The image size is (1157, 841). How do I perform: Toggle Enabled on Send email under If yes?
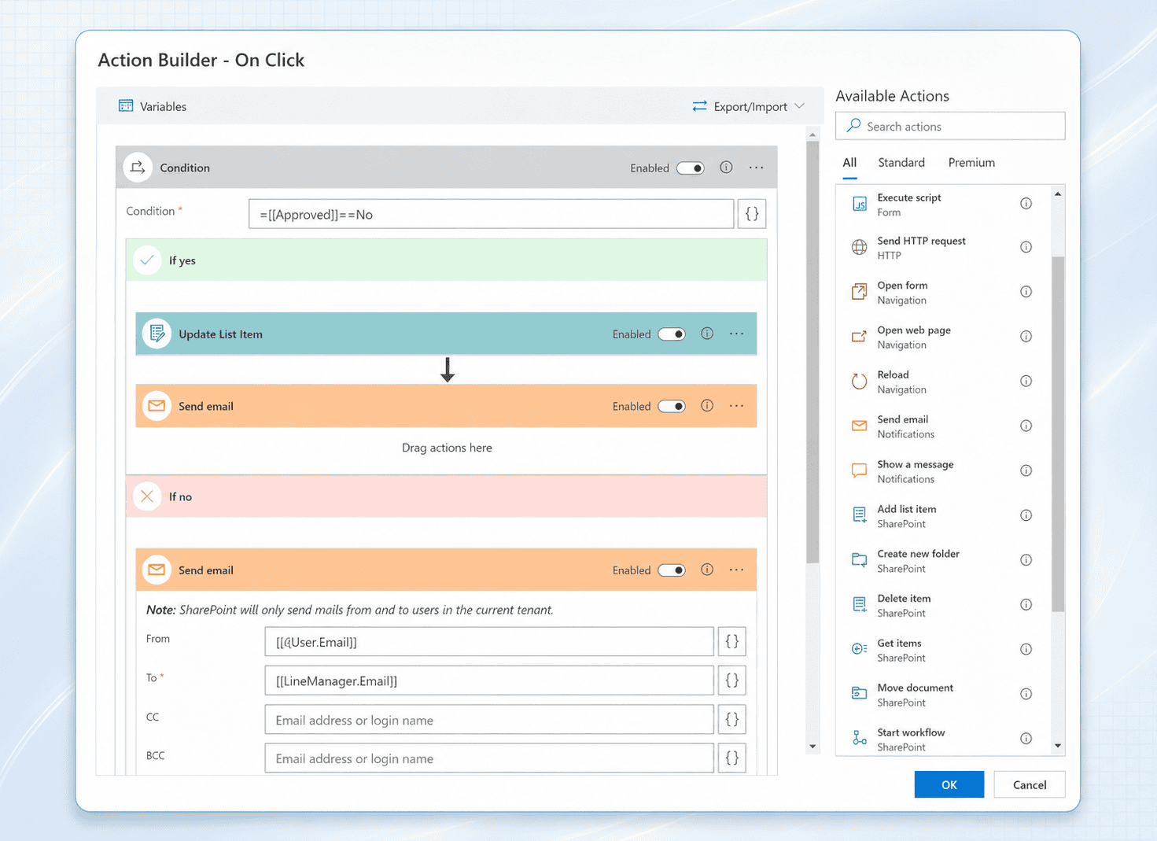(x=672, y=407)
